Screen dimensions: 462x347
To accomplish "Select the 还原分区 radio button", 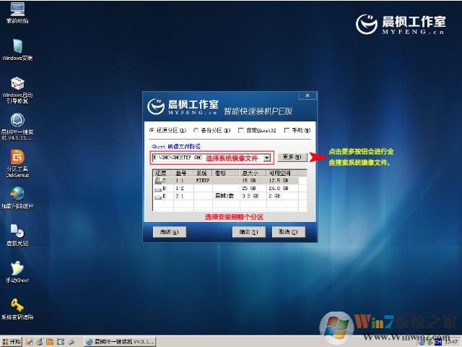I will pyautogui.click(x=152, y=131).
